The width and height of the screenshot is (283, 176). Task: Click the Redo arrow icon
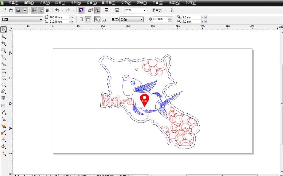[68, 10]
